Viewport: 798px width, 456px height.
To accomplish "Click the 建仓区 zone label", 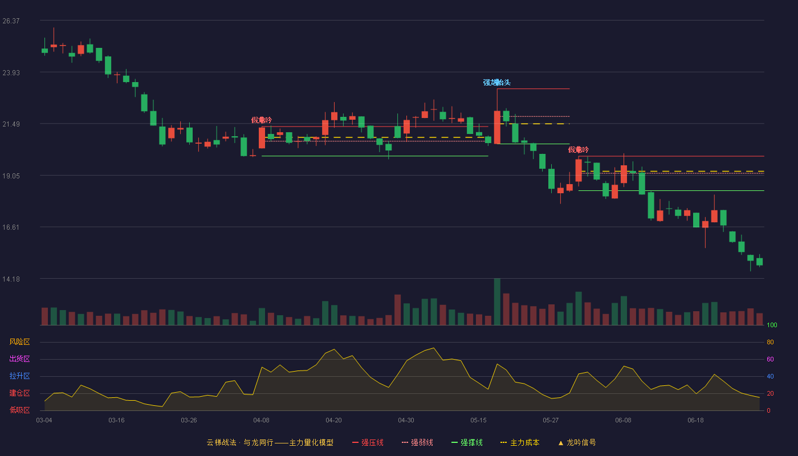I will (19, 393).
